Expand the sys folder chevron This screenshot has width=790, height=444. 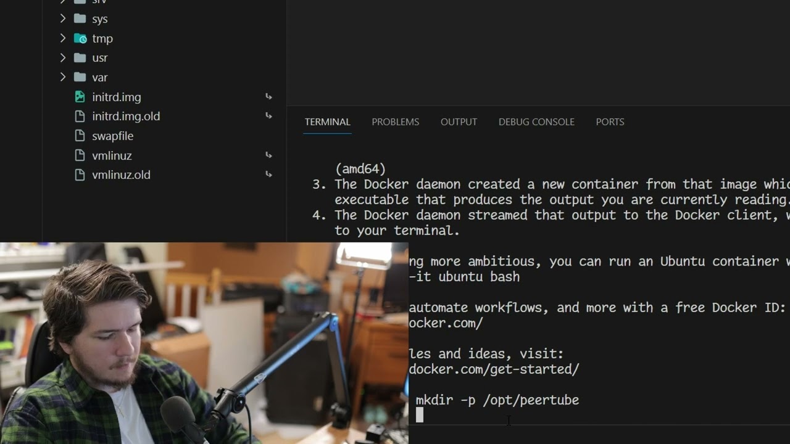click(63, 18)
